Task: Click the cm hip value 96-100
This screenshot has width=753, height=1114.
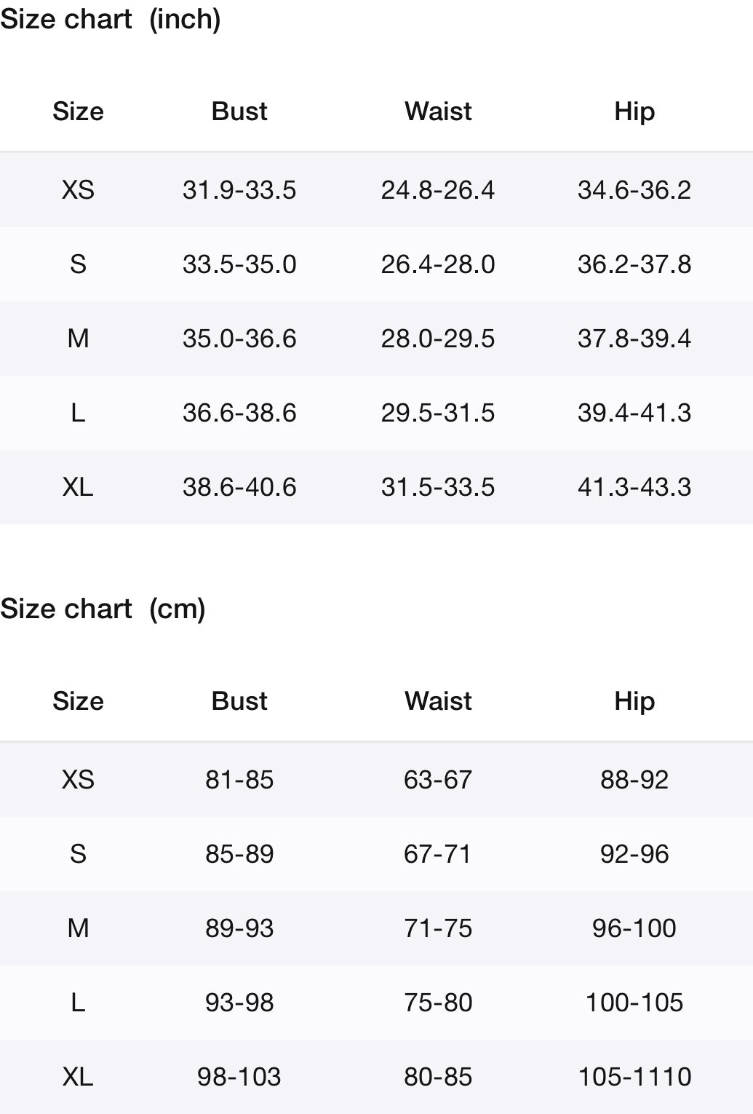Action: [x=634, y=928]
